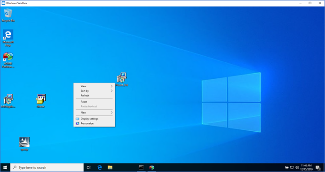Select the AOMEI Partition desktop shortcut
The height and width of the screenshot is (172, 325).
8,60
